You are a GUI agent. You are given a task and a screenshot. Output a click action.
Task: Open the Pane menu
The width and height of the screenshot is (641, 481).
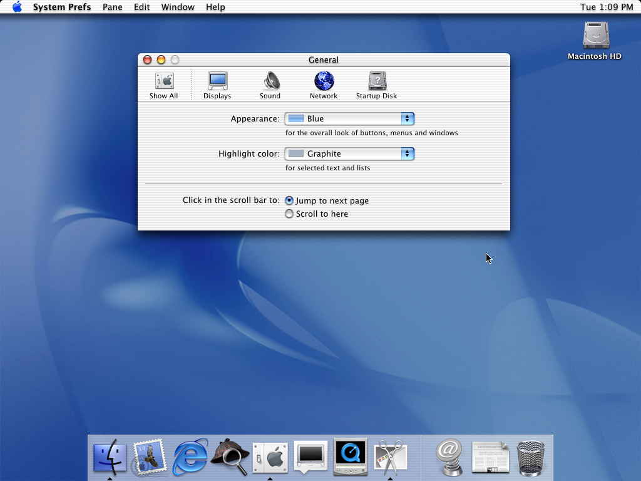(x=113, y=7)
